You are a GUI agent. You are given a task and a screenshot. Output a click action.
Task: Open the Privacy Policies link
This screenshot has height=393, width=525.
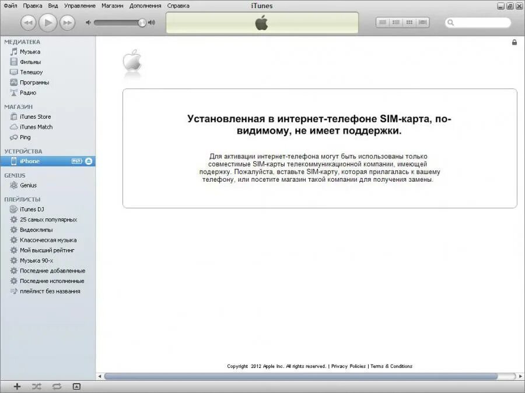pos(348,366)
